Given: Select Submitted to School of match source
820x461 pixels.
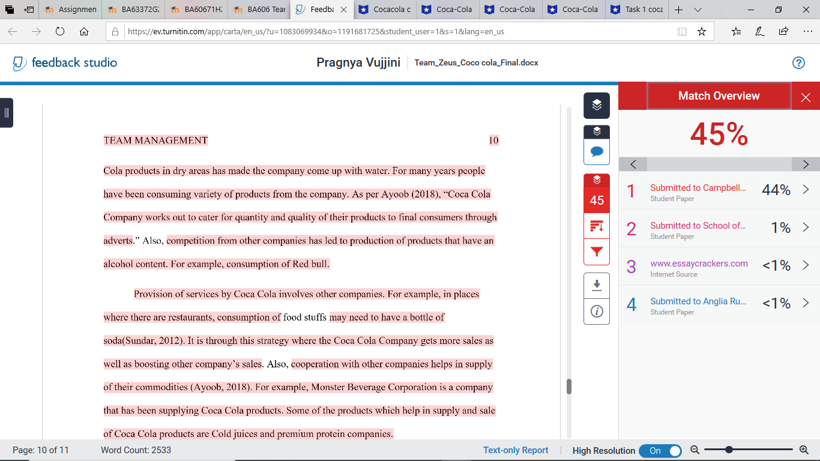Looking at the screenshot, I should tap(698, 226).
